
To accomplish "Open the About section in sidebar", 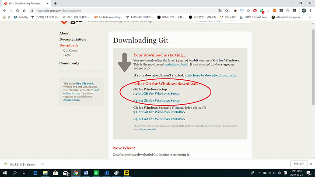I will click(x=64, y=33).
